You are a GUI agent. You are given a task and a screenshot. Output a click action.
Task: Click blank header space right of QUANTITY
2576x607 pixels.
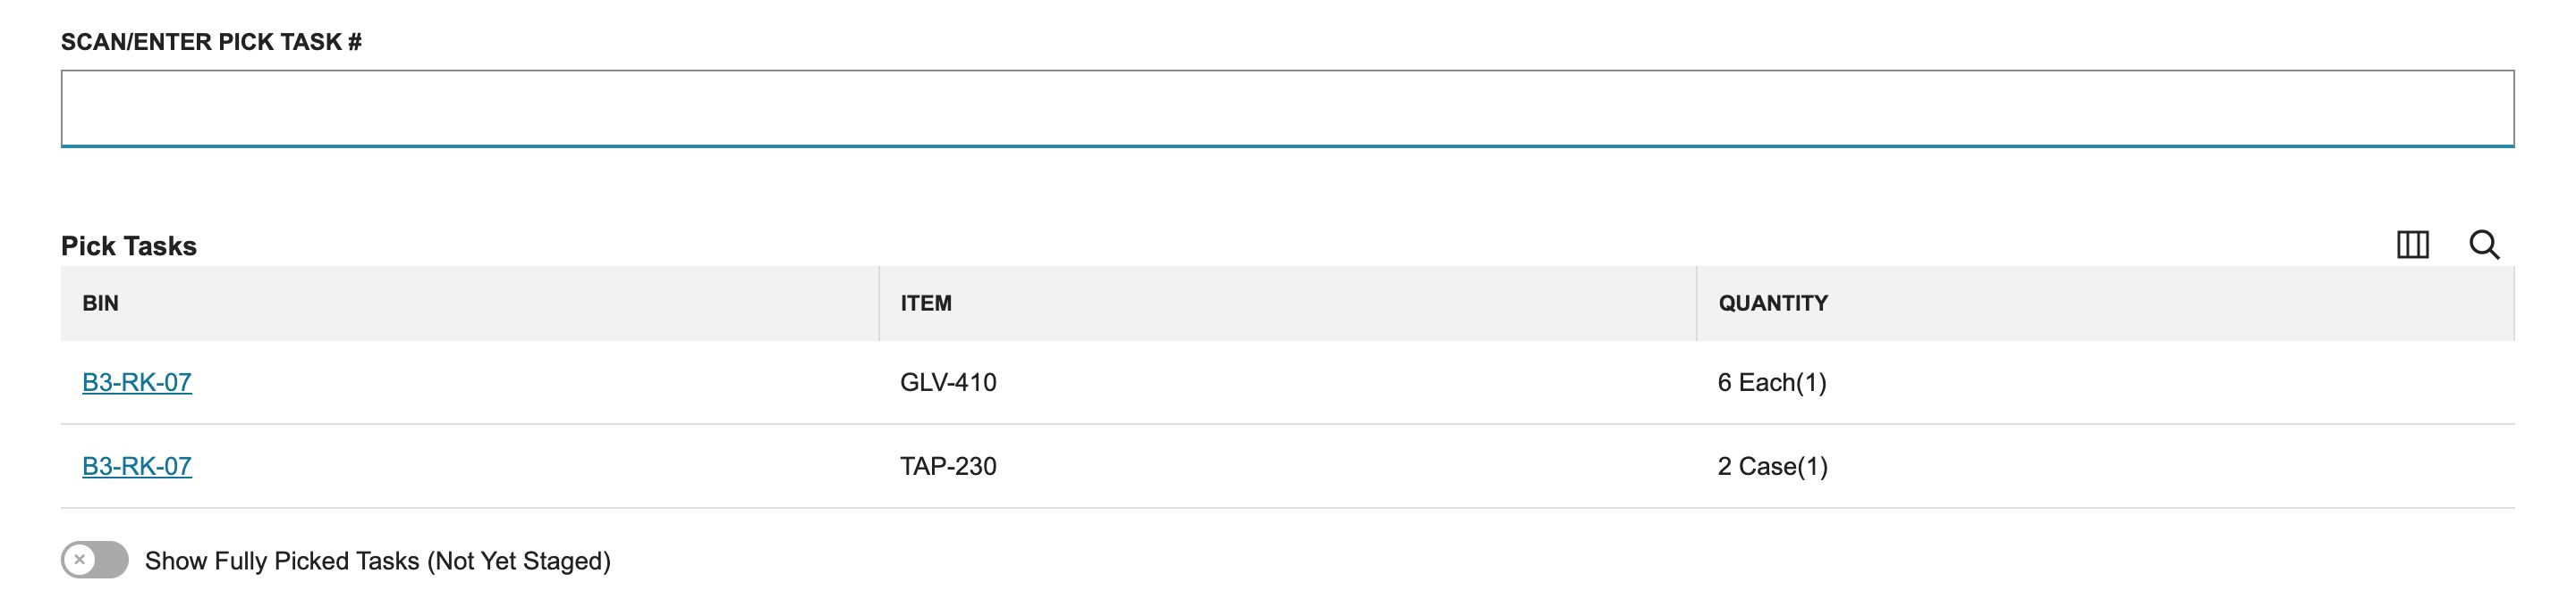coord(2170,303)
